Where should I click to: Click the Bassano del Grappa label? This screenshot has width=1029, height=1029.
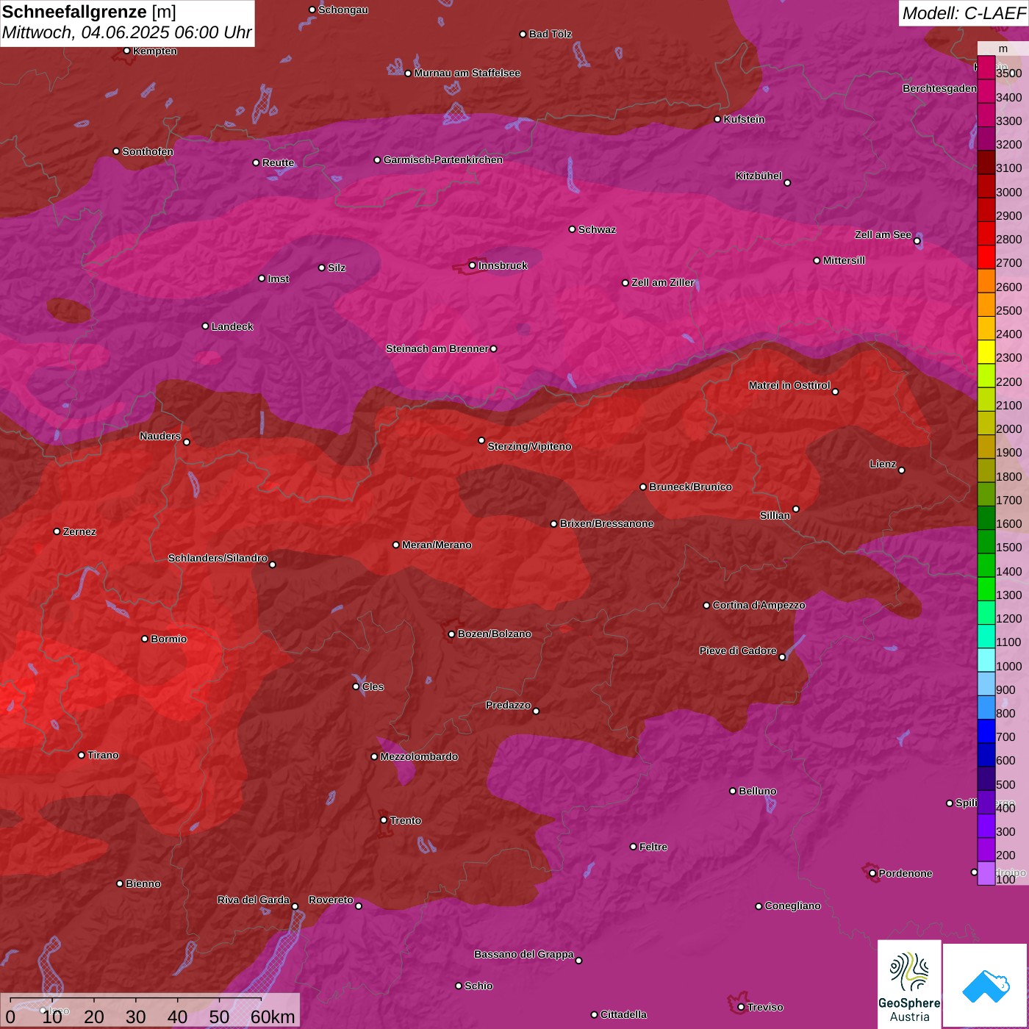pos(524,954)
